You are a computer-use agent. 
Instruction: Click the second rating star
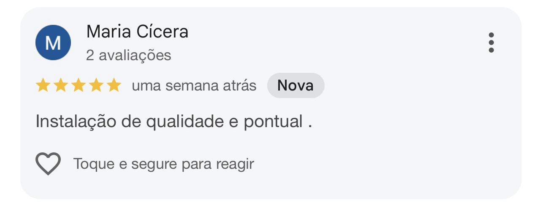tap(60, 86)
